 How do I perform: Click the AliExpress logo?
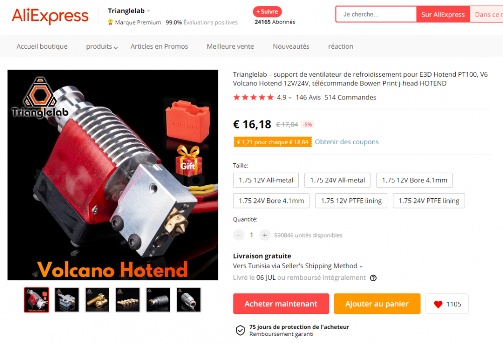point(50,16)
